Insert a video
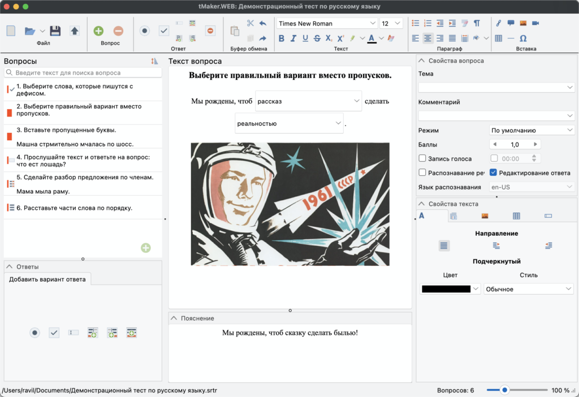The image size is (579, 397). 535,23
